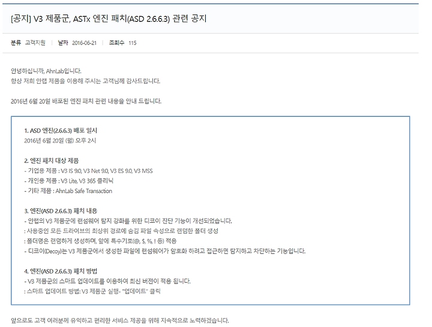Click the notice title about ASD 2.6.6.3
432x327 pixels.
click(109, 19)
